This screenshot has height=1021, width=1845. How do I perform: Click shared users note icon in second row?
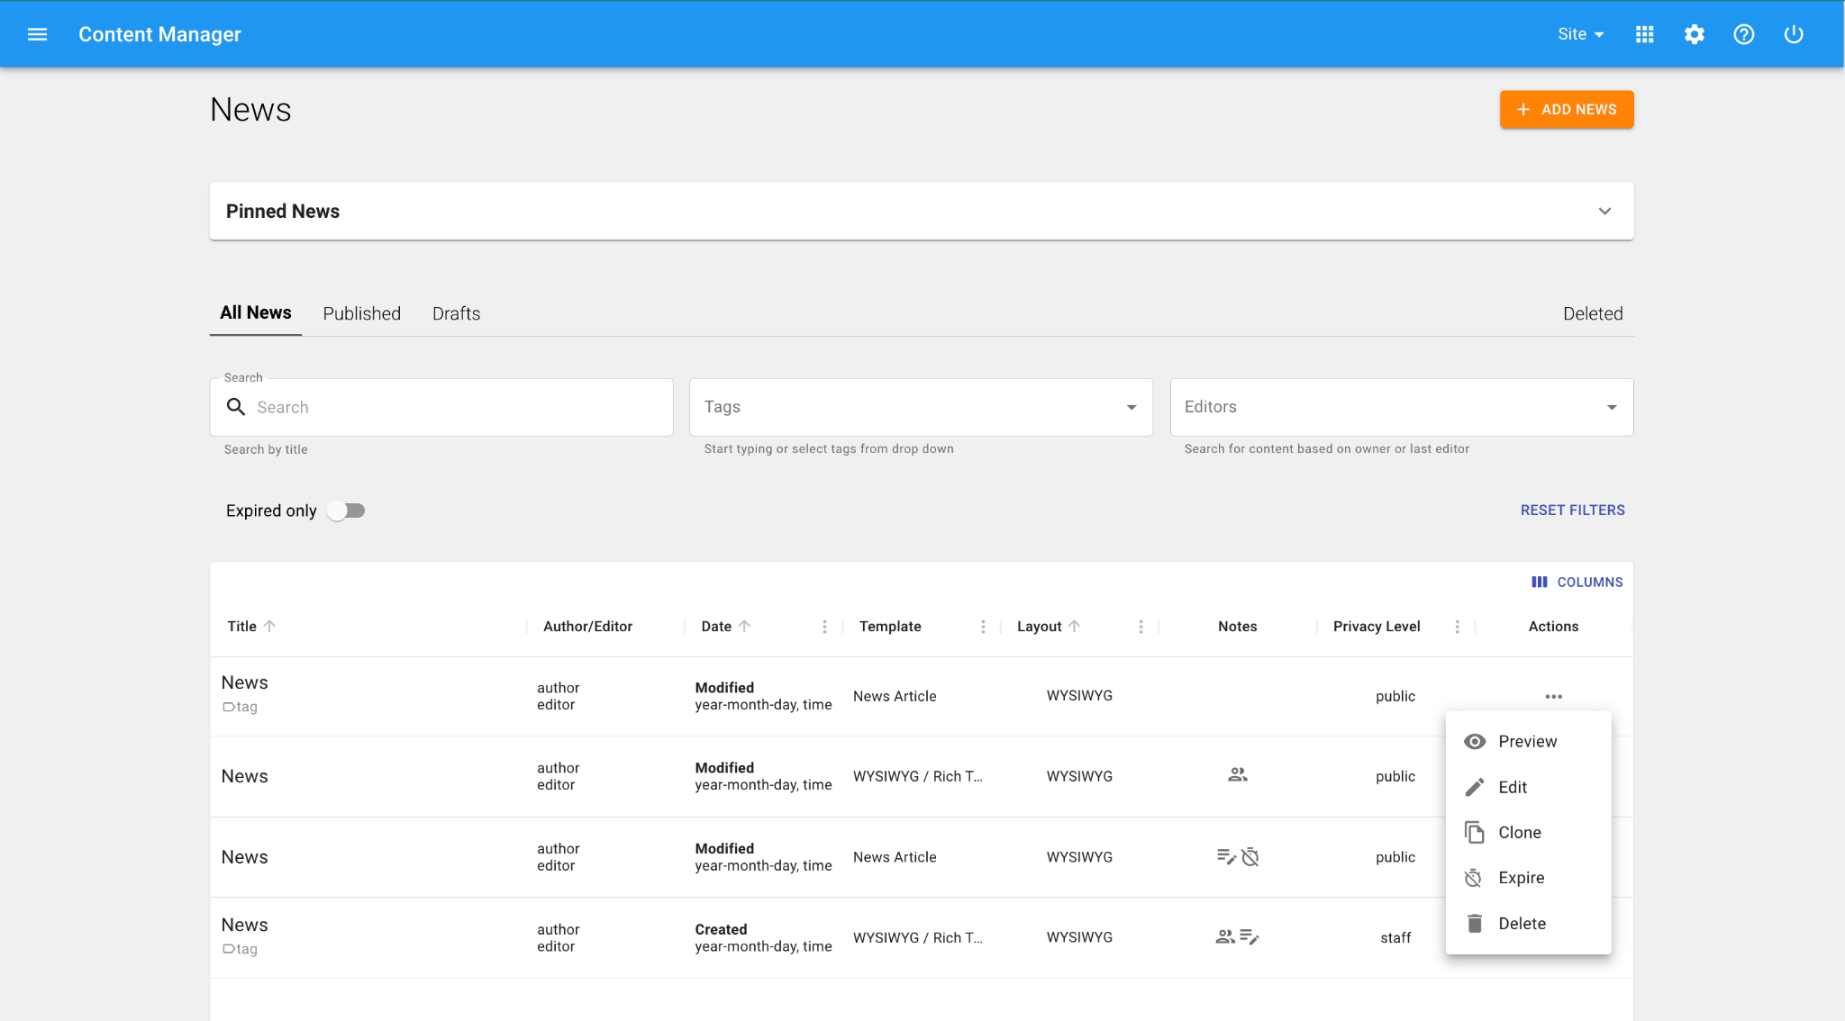(1237, 775)
